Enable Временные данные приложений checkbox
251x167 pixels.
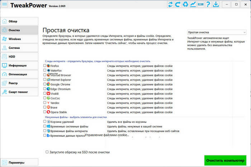(45, 135)
